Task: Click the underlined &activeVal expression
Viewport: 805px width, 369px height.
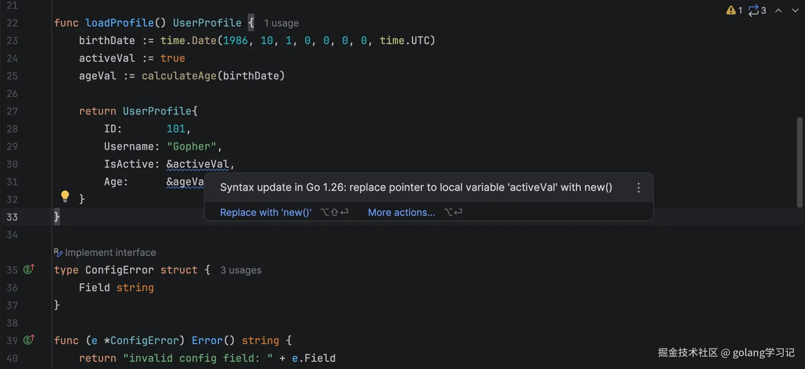Action: point(198,164)
